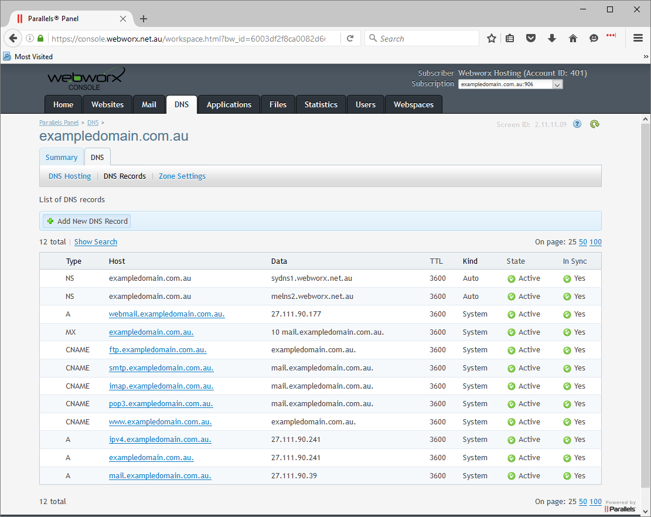Open the Summary tab
The height and width of the screenshot is (517, 651).
(x=62, y=158)
